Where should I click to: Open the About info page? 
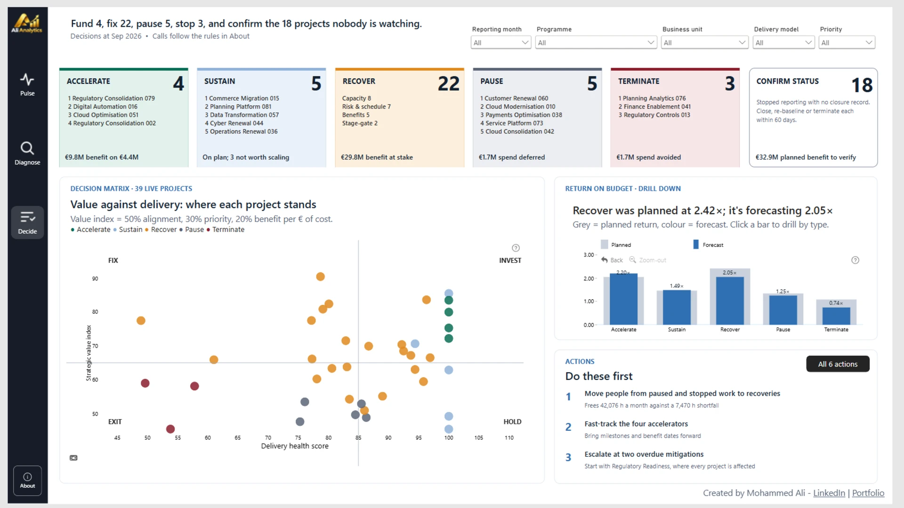coord(27,480)
